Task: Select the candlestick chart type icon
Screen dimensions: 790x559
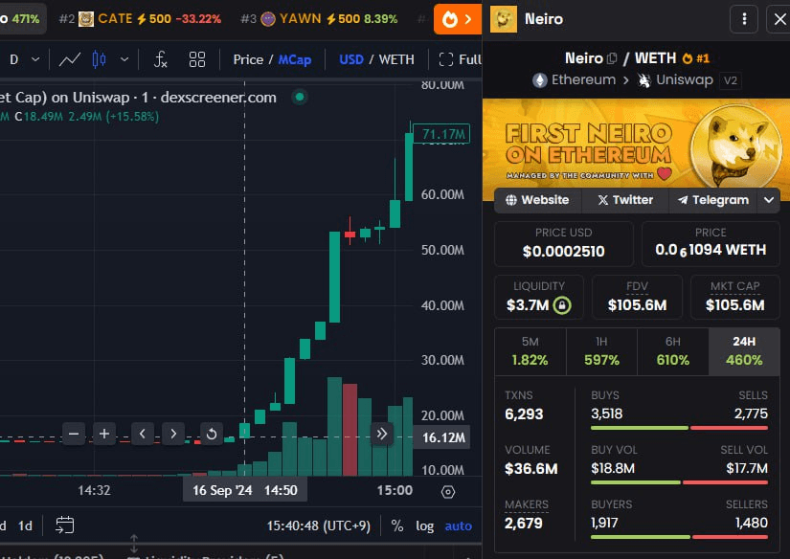Action: click(x=100, y=59)
